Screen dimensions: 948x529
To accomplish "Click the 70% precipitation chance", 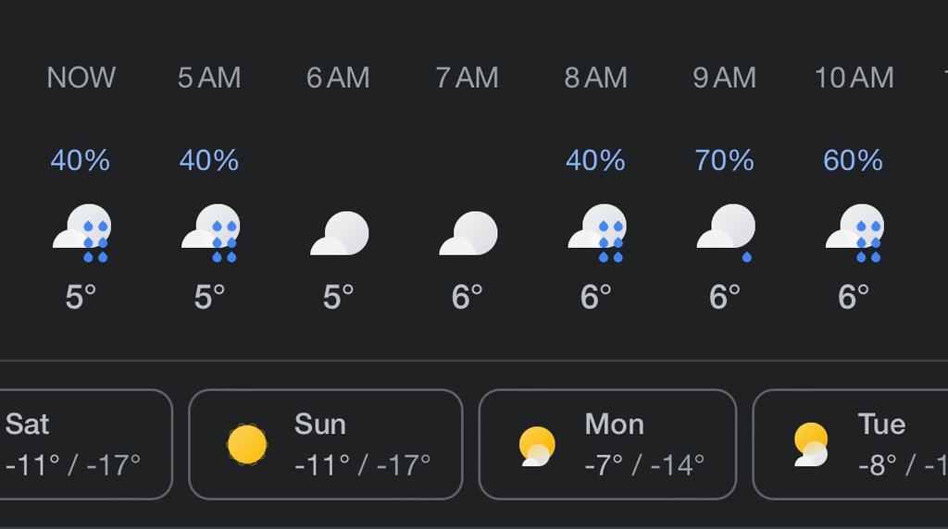I will coord(725,161).
